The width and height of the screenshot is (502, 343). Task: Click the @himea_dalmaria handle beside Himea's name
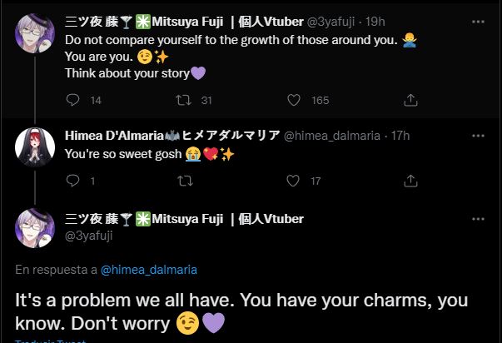332,136
